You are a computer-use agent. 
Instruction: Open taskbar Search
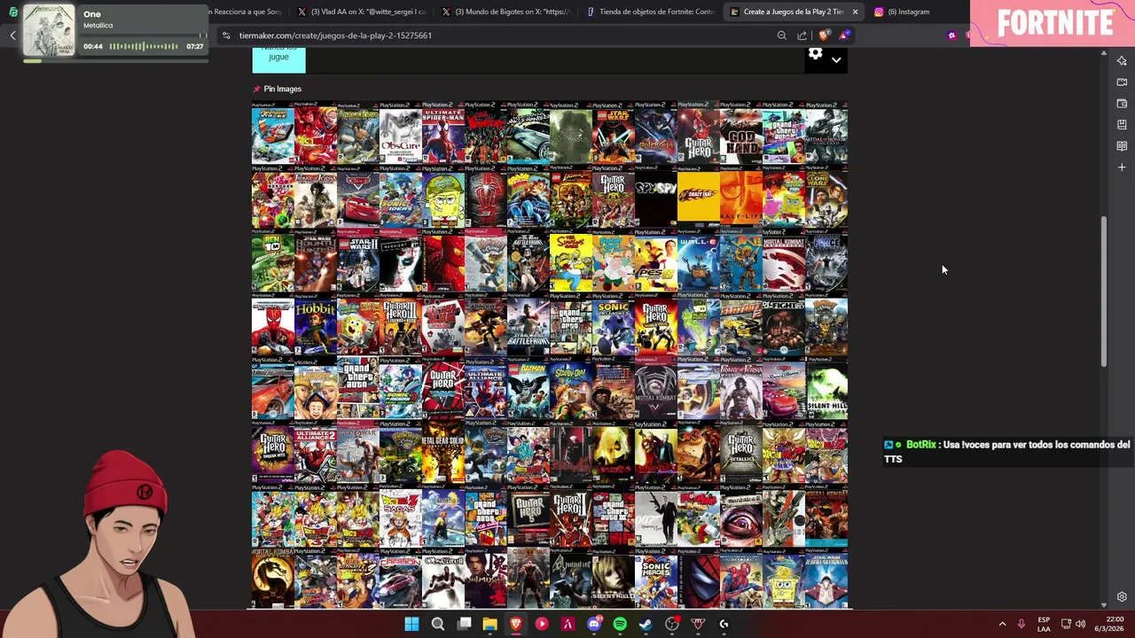click(x=437, y=624)
